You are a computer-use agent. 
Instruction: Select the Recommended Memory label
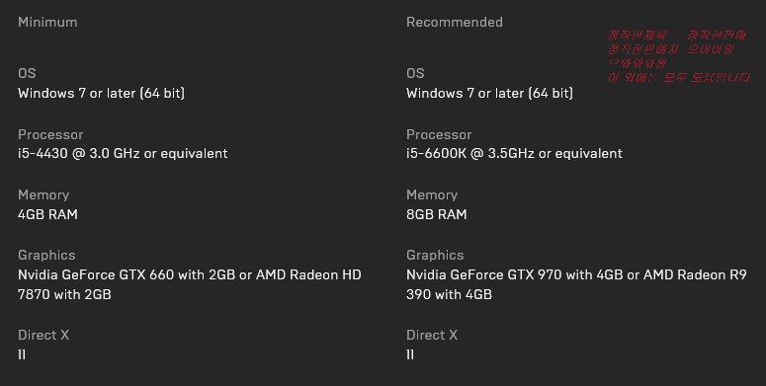[x=432, y=194]
